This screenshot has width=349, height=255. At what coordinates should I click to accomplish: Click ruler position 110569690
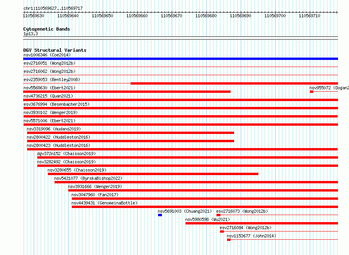tap(241, 16)
